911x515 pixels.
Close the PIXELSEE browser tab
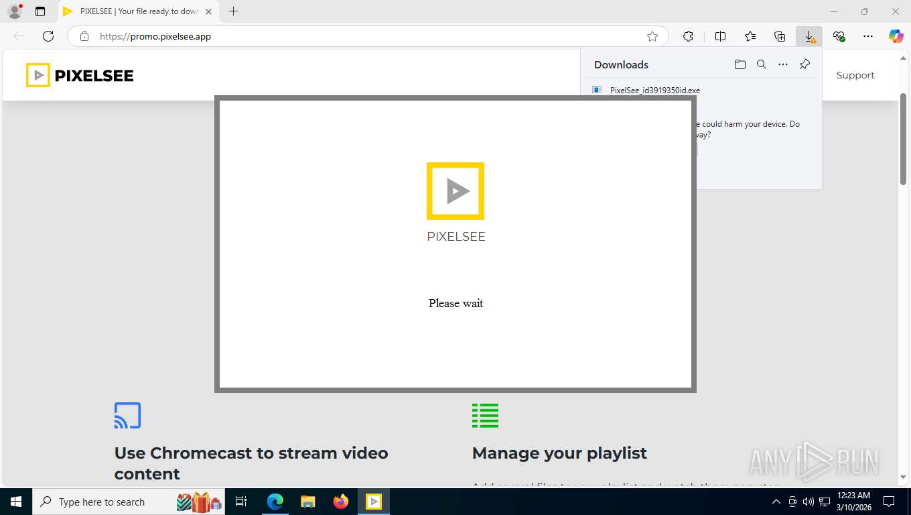pos(208,11)
